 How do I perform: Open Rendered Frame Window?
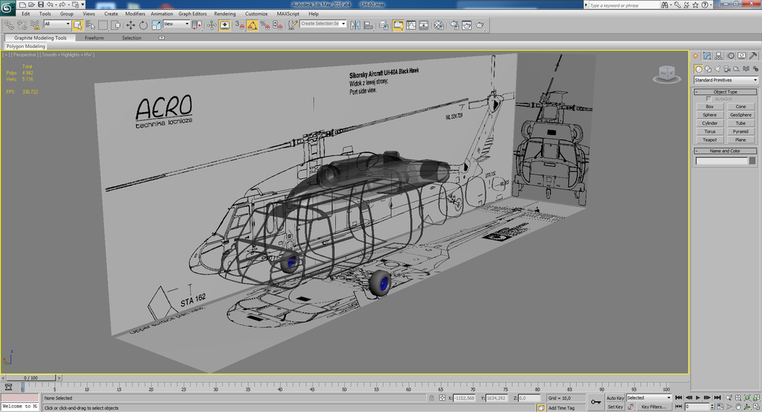pos(466,25)
